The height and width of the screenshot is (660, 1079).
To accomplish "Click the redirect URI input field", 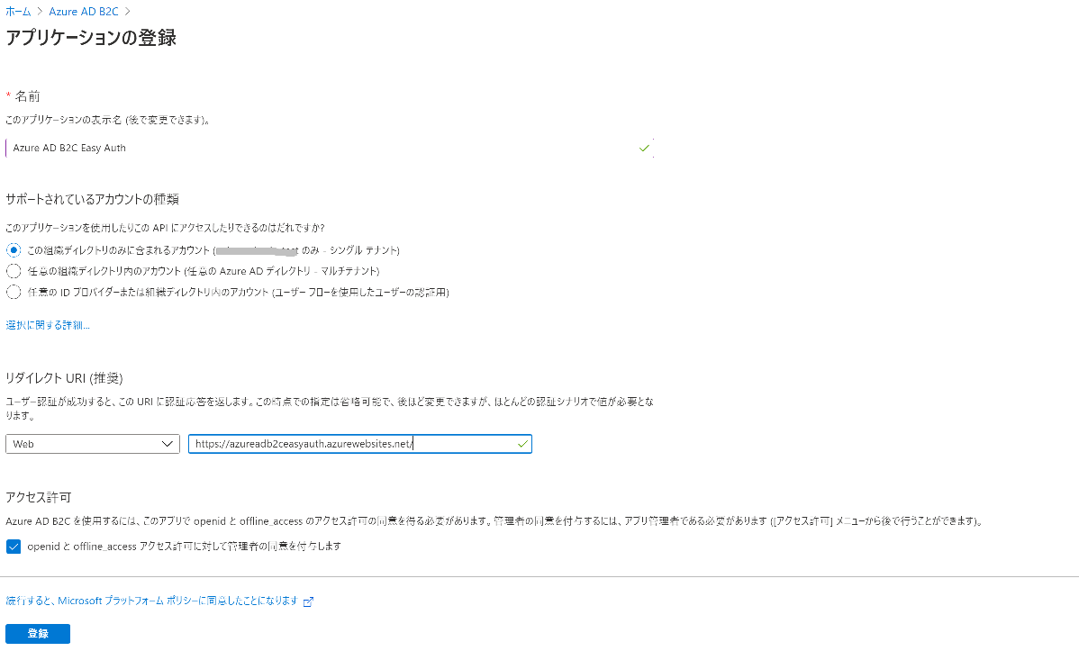I will (360, 444).
